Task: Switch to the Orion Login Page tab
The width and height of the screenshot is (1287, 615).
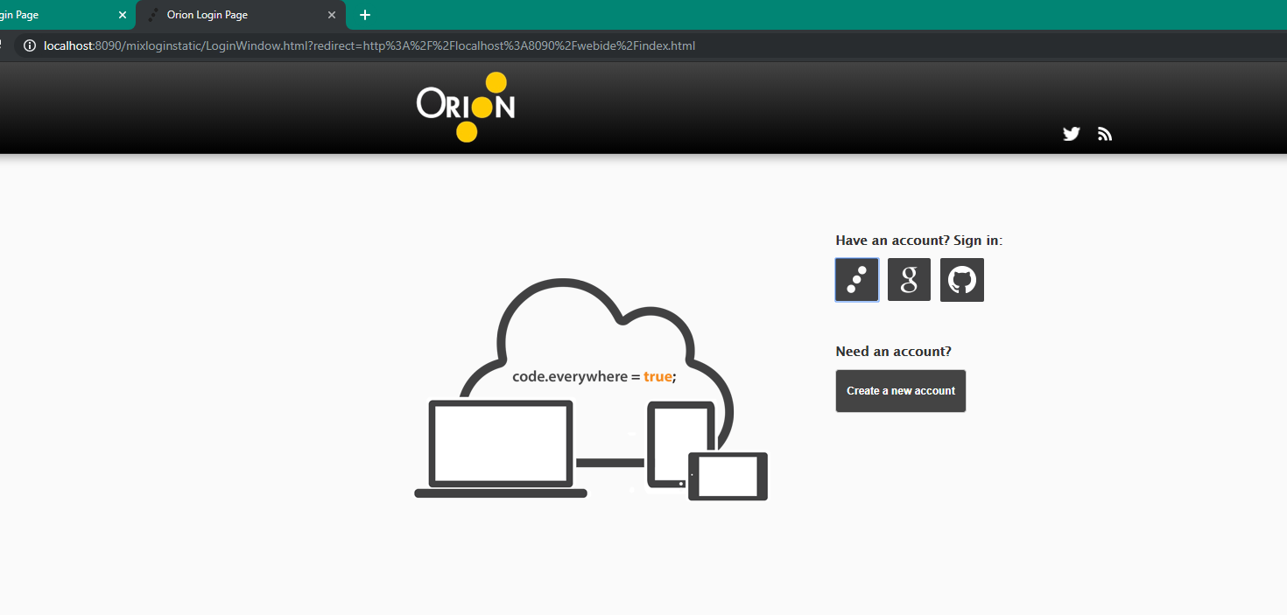Action: tap(241, 15)
